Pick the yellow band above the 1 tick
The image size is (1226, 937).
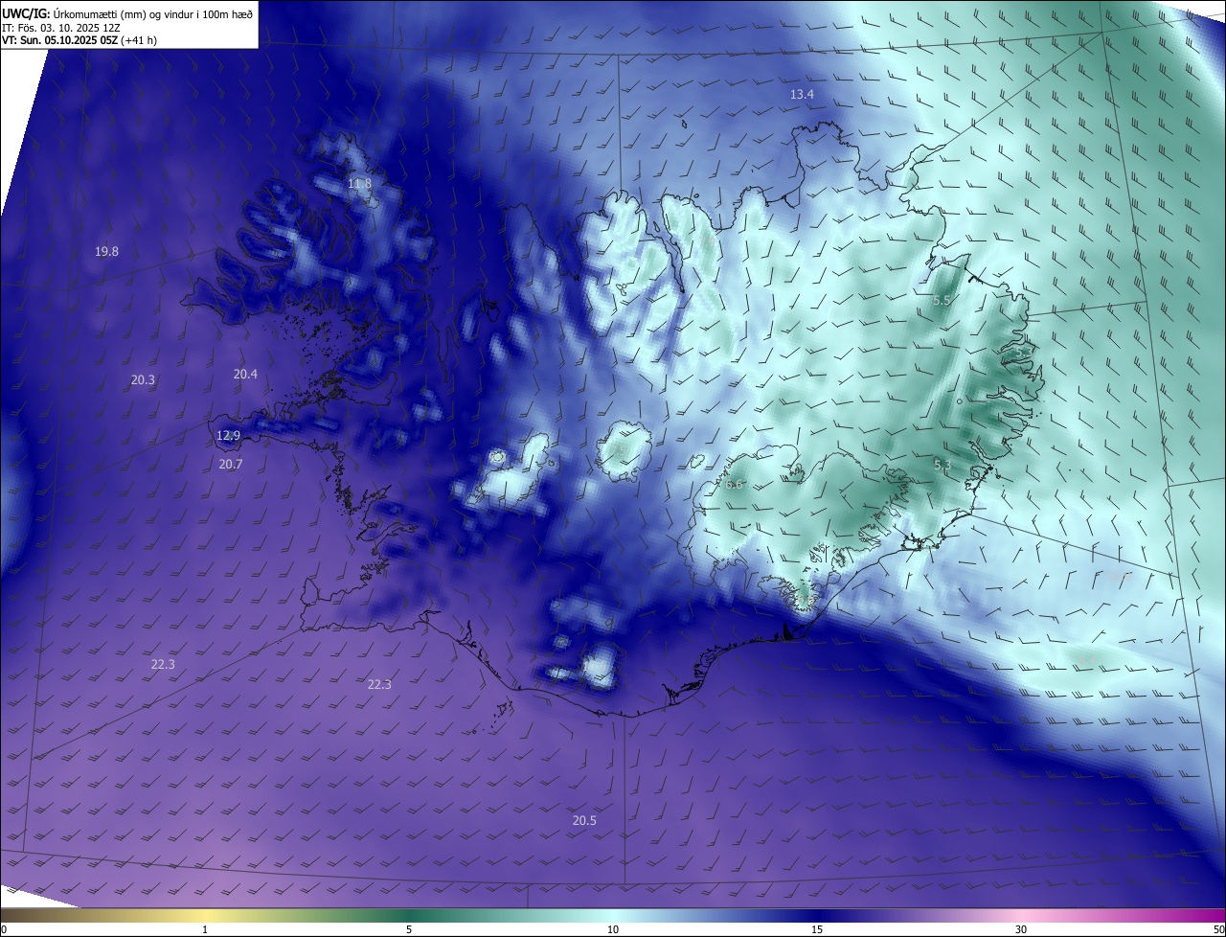click(205, 916)
